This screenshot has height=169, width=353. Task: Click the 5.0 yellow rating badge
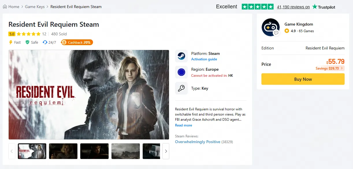pyautogui.click(x=12, y=34)
